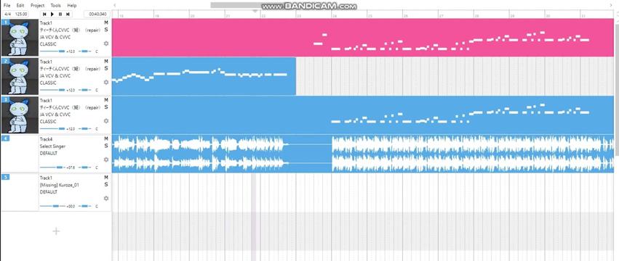This screenshot has height=261, width=619.
Task: Skip to end of the project
Action: pyautogui.click(x=68, y=14)
